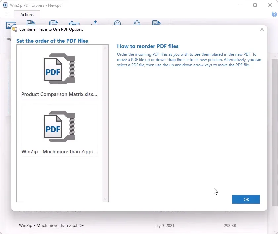The height and width of the screenshot is (234, 278).
Task: Maximize the WinZip PDF Express window
Action: pos(255,5)
